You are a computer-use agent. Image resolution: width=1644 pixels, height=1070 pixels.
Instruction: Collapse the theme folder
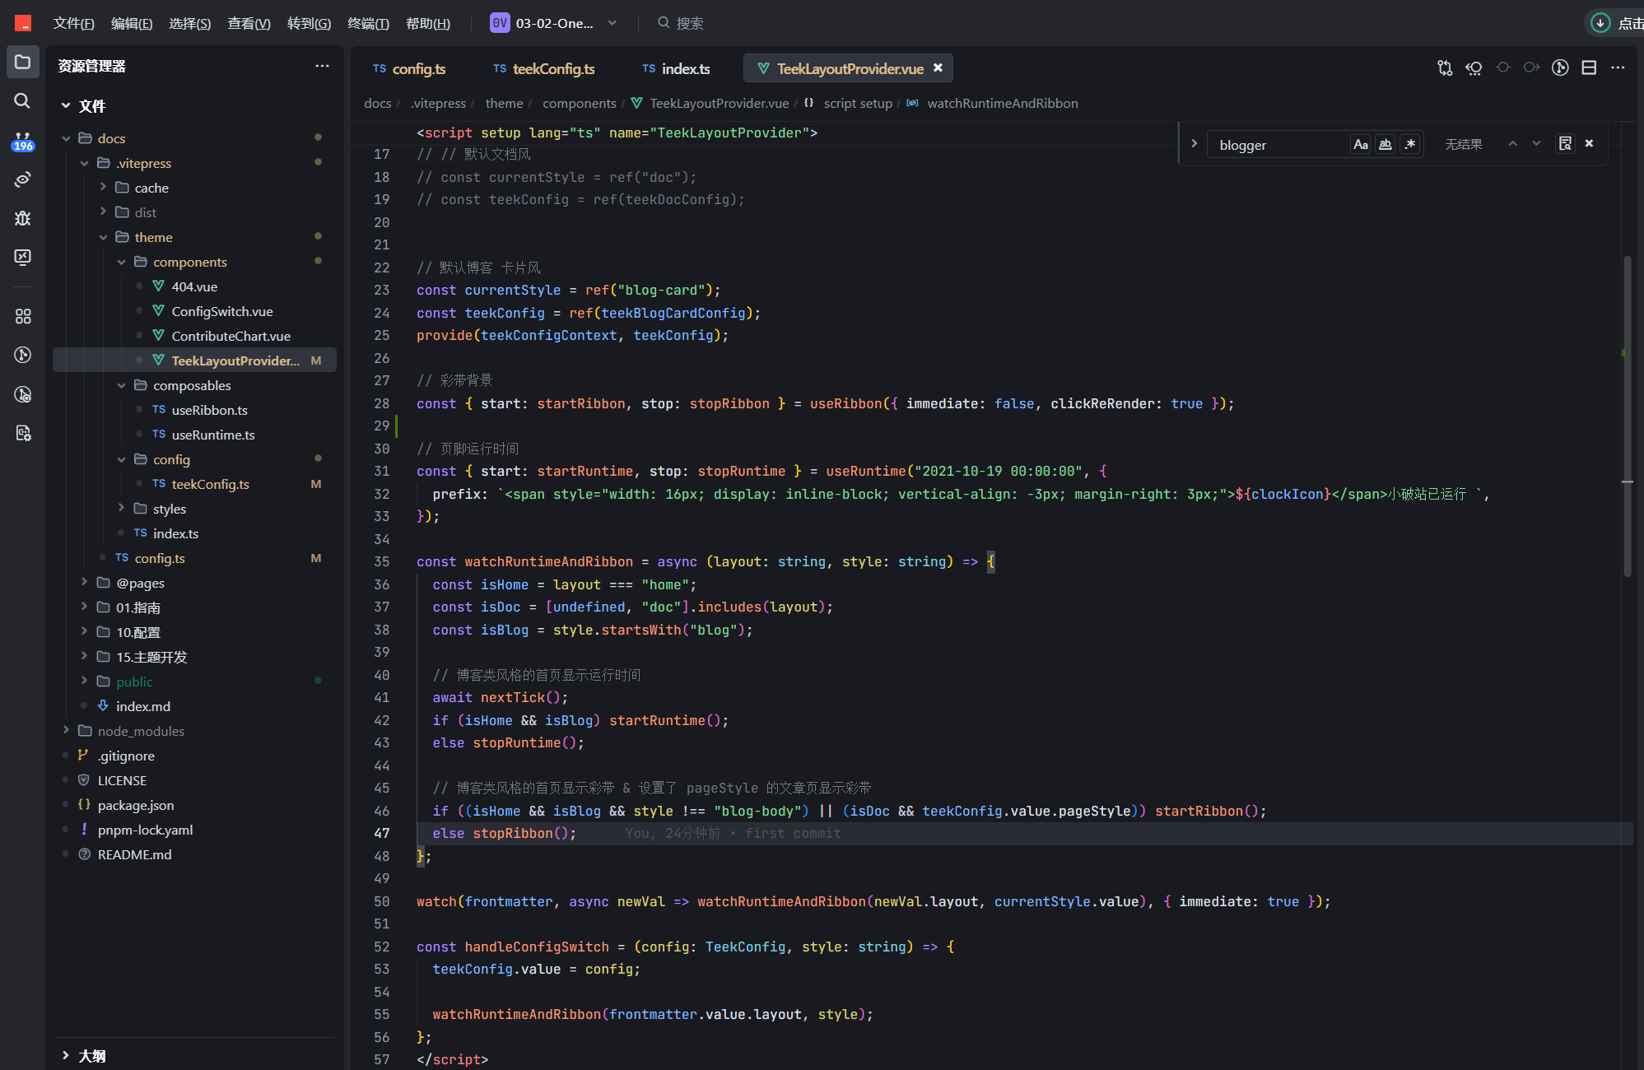coord(103,237)
